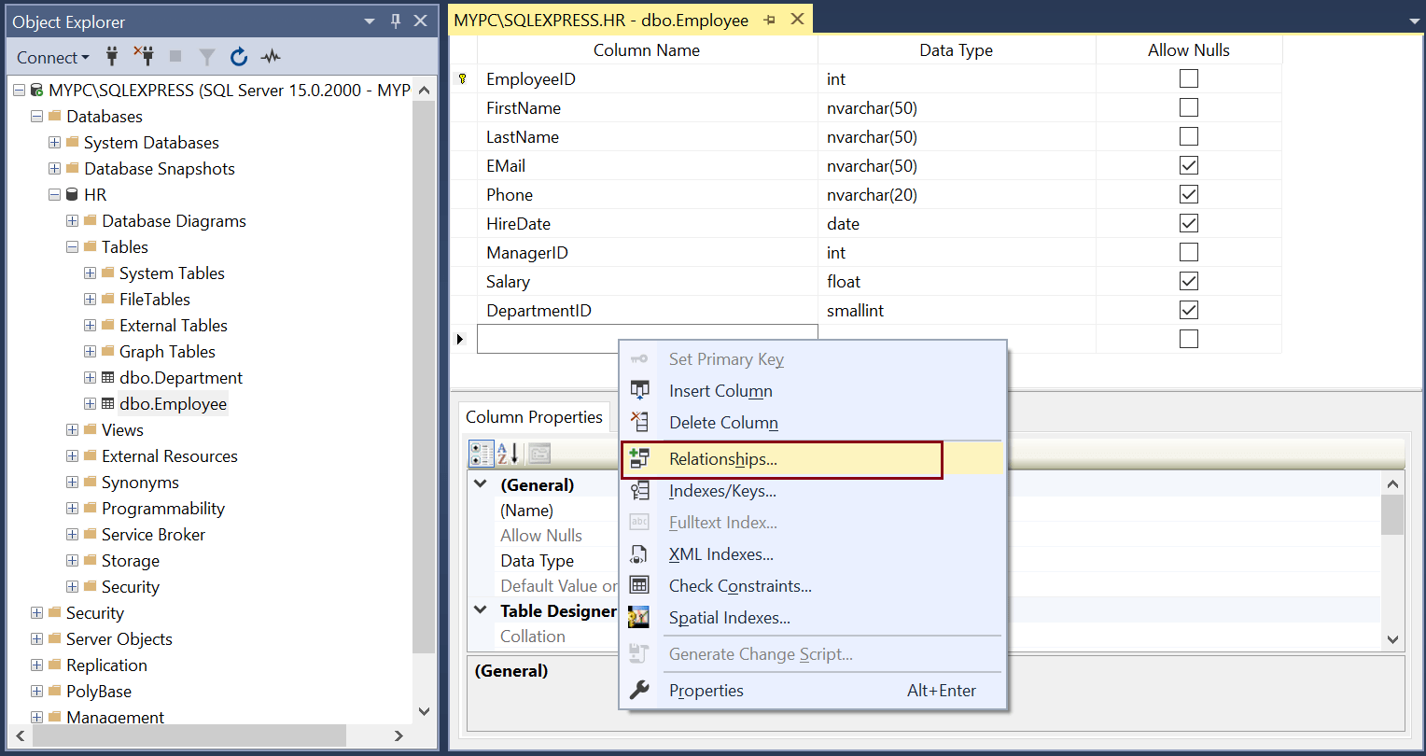Open the Connect dropdown in Object Explorer
The width and height of the screenshot is (1426, 756).
click(53, 57)
